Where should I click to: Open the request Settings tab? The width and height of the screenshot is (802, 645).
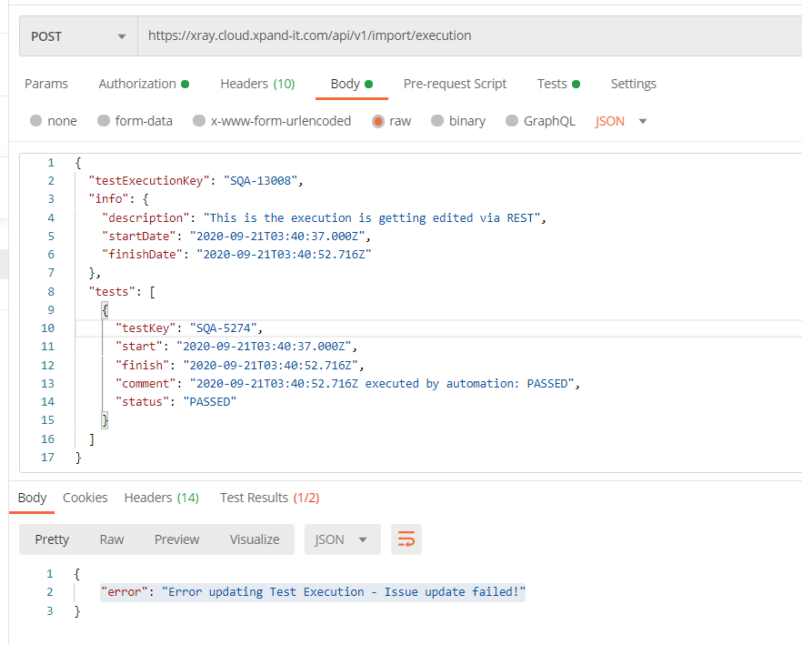pos(634,83)
